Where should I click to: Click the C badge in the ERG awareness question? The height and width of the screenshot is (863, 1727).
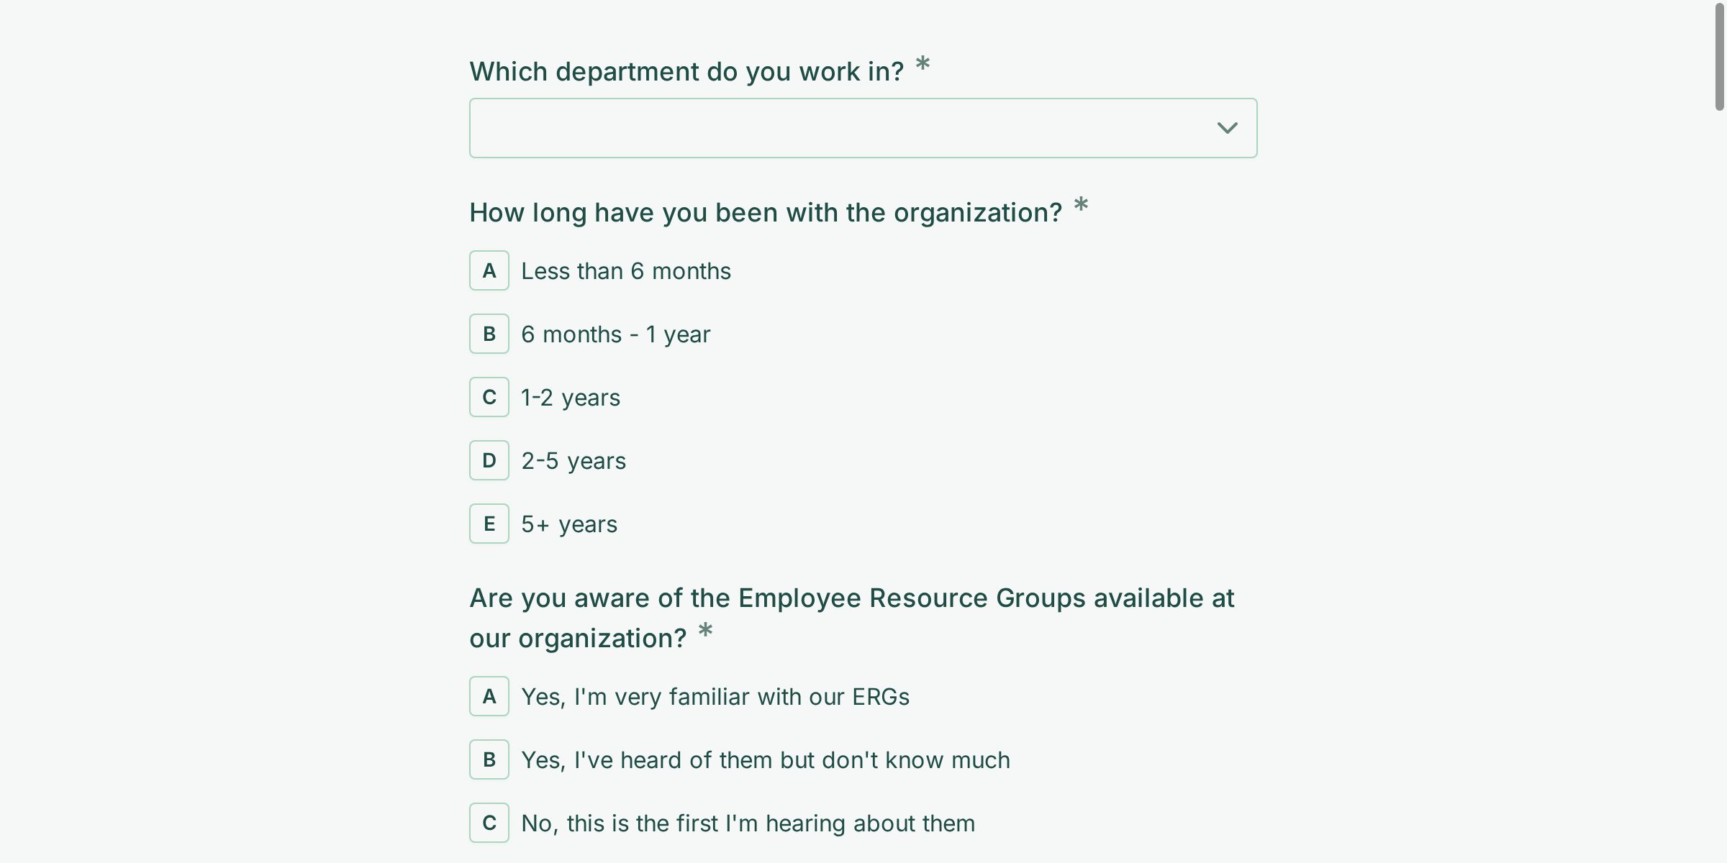(489, 823)
